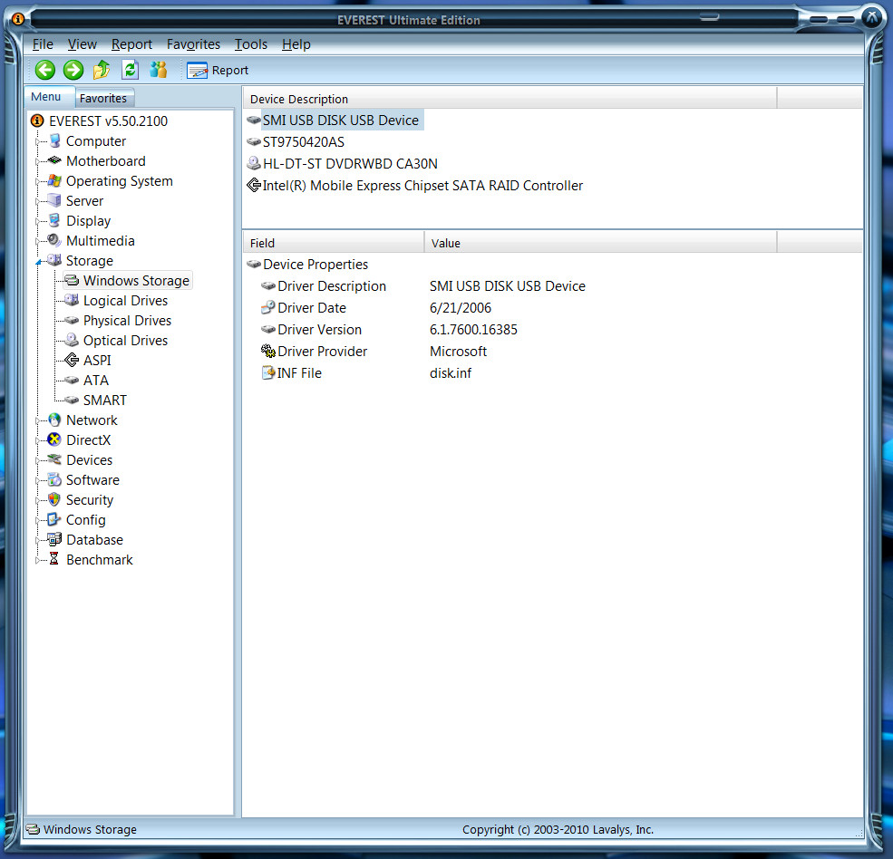The image size is (893, 859).
Task: Click the EVEREST info icon in title bar
Action: click(17, 19)
